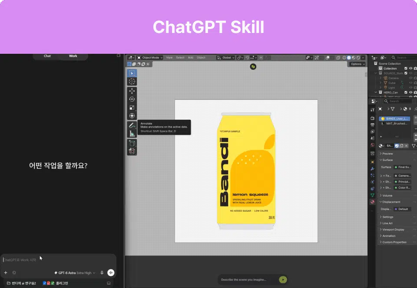This screenshot has height=288, width=417.
Task: Click the Options button in viewport
Action: [x=357, y=64]
